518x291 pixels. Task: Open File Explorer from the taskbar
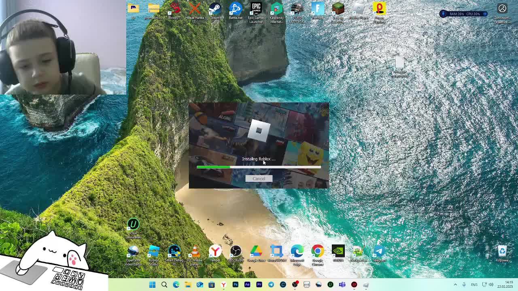click(188, 285)
